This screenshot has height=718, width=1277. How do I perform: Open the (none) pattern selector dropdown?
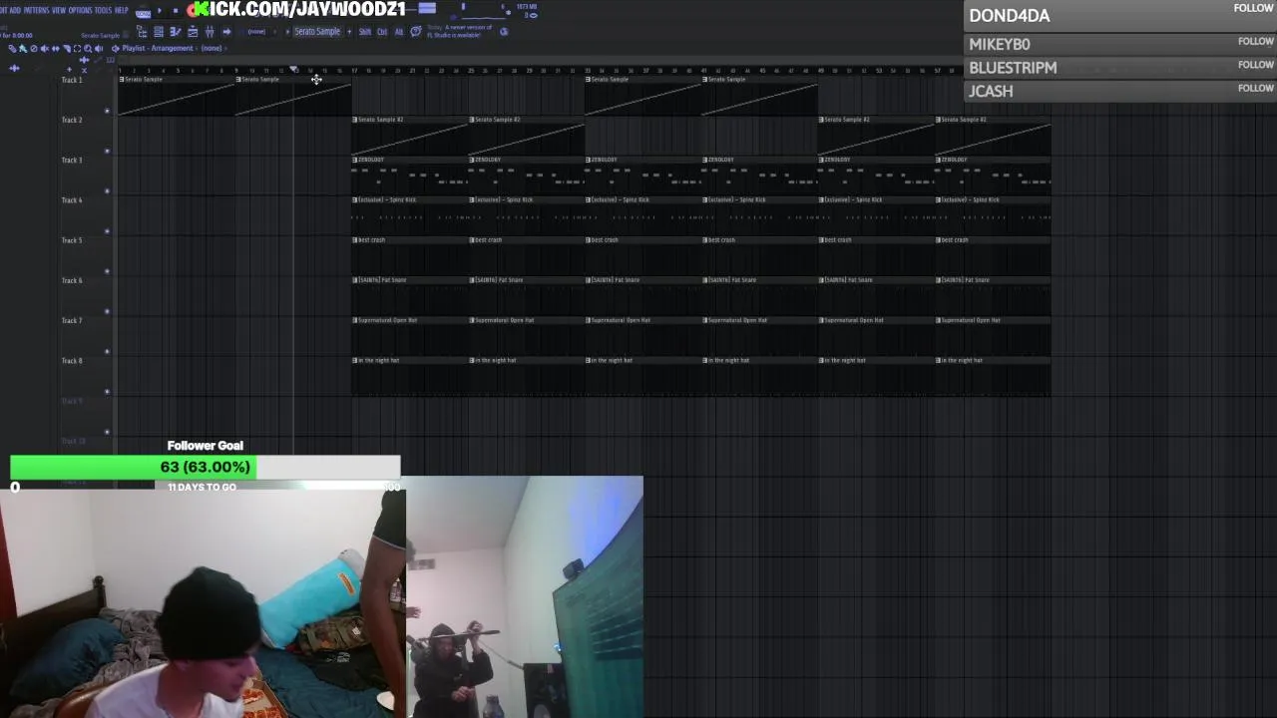point(256,32)
